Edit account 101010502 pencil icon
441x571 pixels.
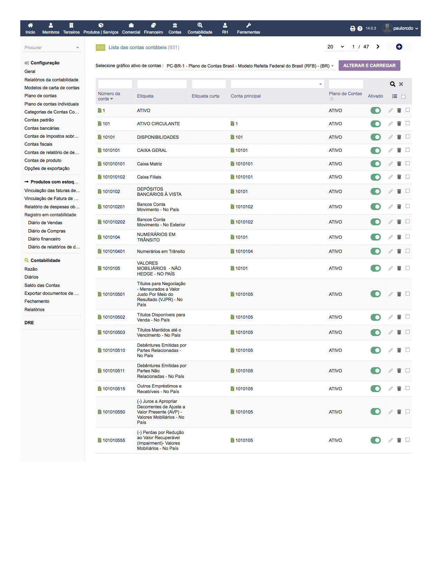(391, 317)
